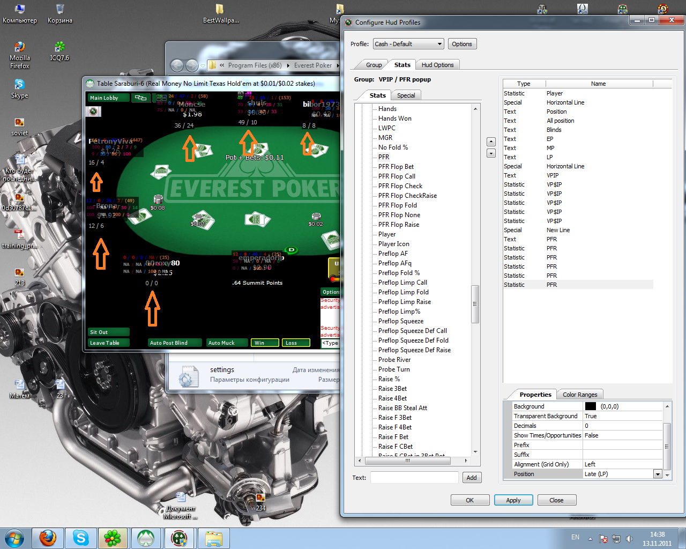Click the black Background color swatch

click(591, 406)
